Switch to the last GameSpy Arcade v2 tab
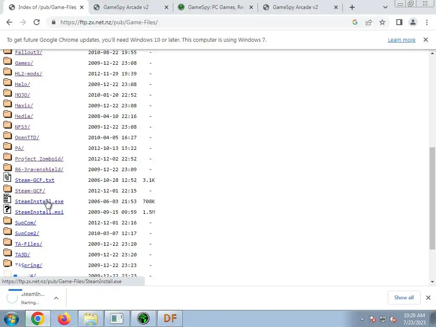This screenshot has width=436, height=327. click(x=301, y=7)
